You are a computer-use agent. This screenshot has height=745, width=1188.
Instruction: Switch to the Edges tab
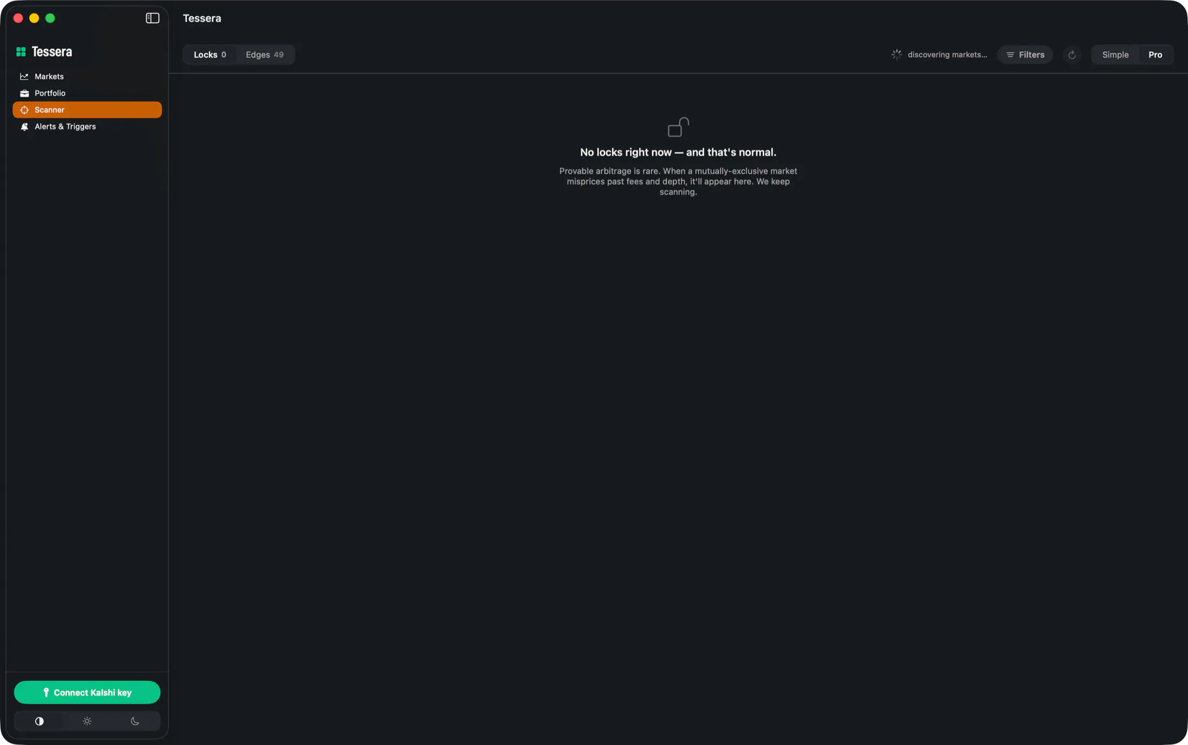click(265, 55)
